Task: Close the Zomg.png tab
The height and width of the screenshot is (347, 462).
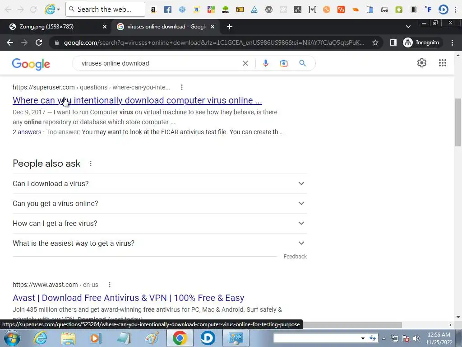Action: pos(105,27)
